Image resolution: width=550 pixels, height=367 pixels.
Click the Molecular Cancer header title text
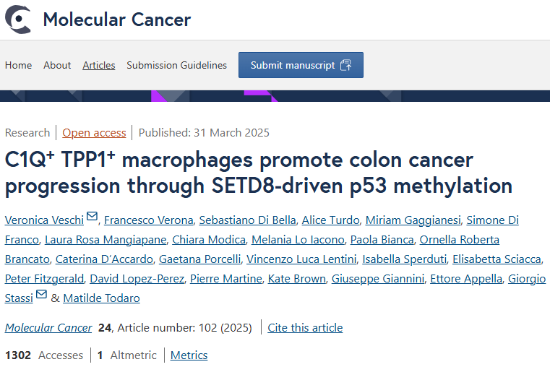[117, 20]
